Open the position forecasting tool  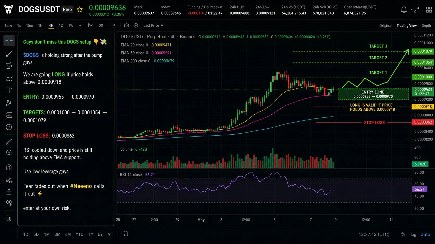coord(9,115)
